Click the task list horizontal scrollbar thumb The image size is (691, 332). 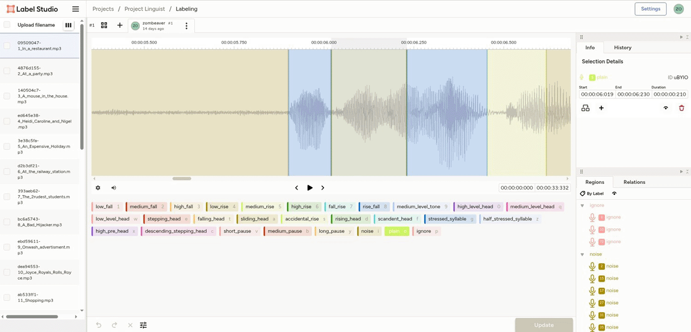tap(32, 317)
